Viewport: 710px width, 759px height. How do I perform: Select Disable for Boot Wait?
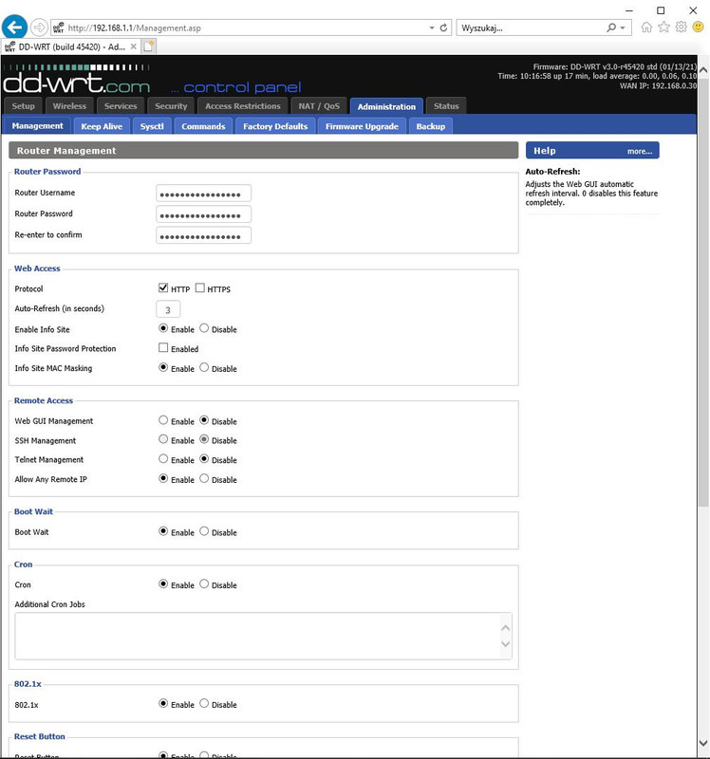tap(204, 531)
